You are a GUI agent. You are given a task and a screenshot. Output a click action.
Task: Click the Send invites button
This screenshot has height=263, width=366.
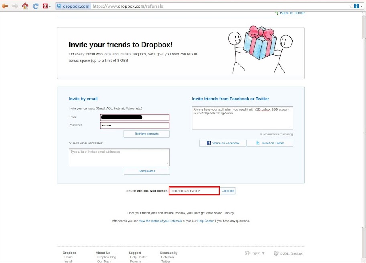[x=146, y=171]
